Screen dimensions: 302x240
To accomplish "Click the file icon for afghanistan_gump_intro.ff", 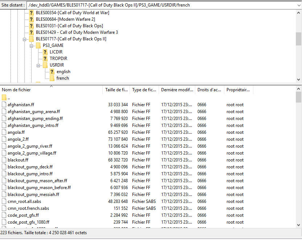I will (4, 125).
